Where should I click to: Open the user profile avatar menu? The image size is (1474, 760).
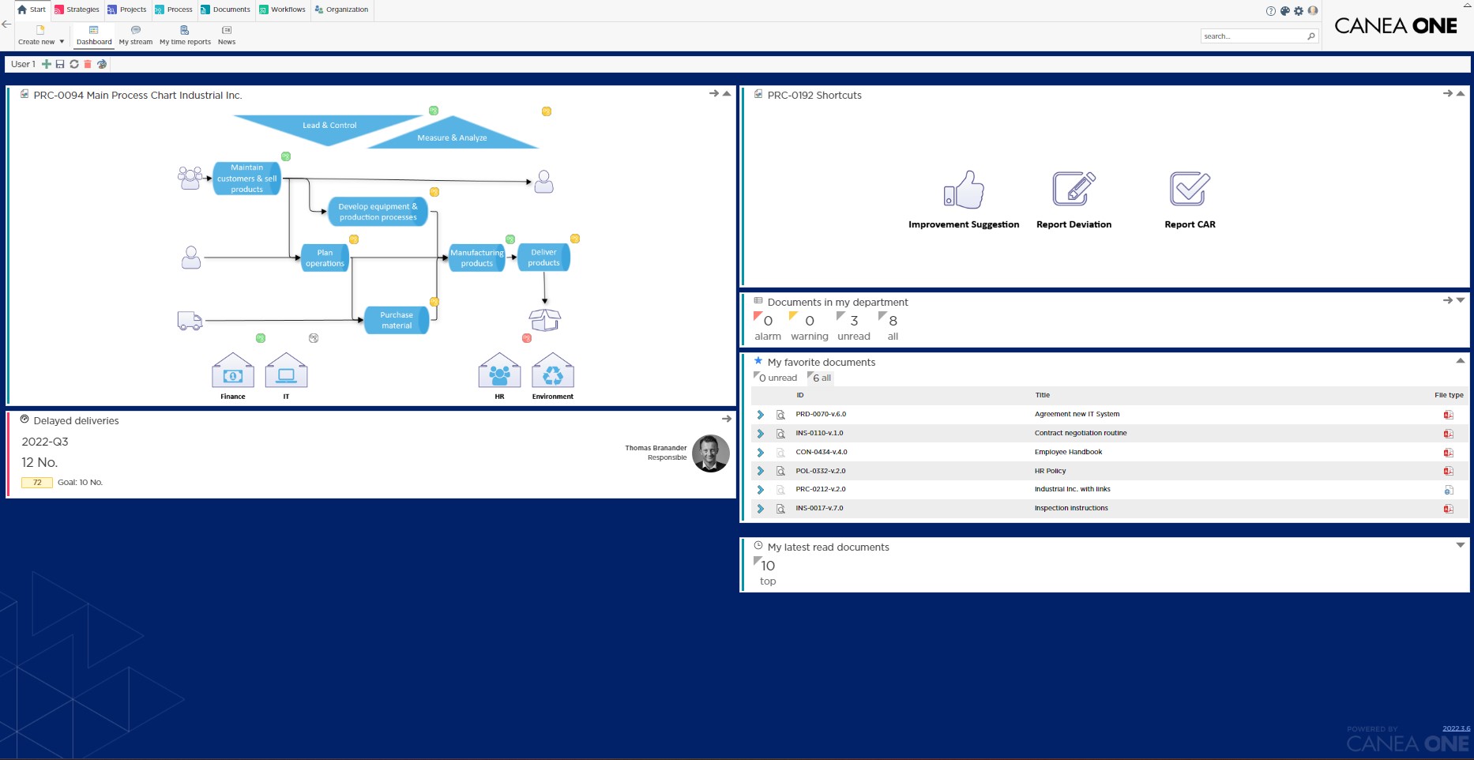click(1313, 10)
